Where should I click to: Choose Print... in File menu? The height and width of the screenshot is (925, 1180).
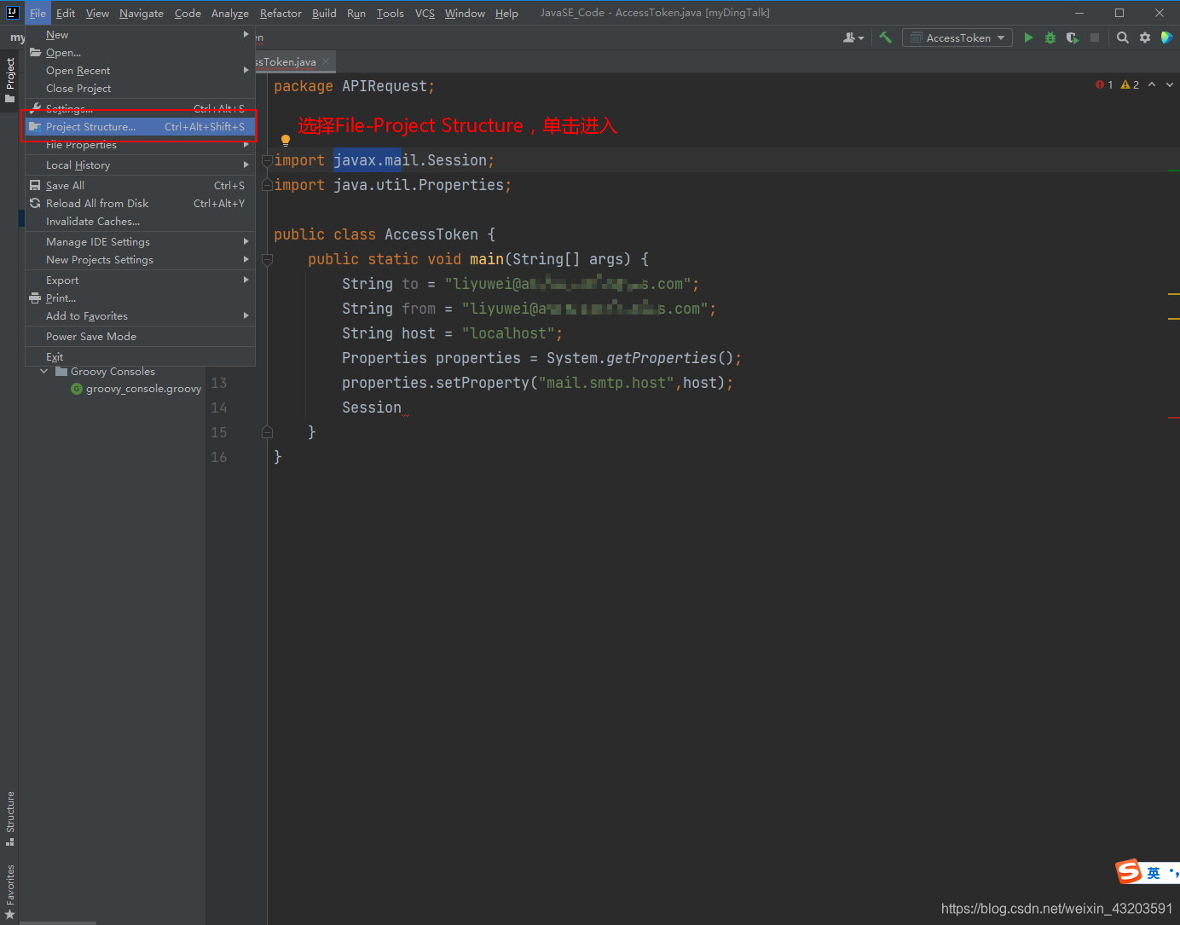141,298
